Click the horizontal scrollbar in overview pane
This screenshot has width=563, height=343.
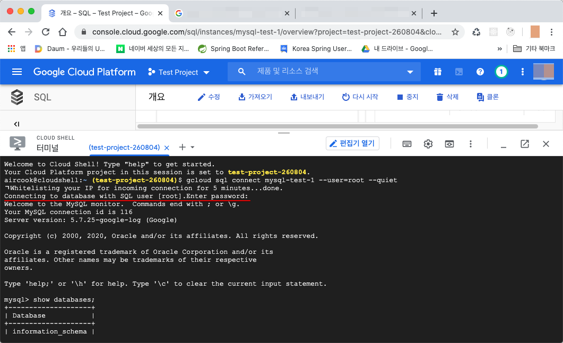[337, 126]
